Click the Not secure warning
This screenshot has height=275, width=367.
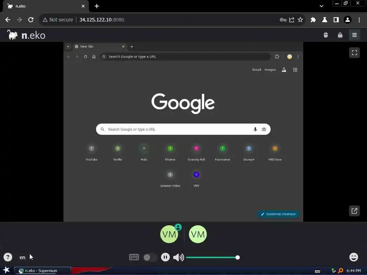(58, 20)
